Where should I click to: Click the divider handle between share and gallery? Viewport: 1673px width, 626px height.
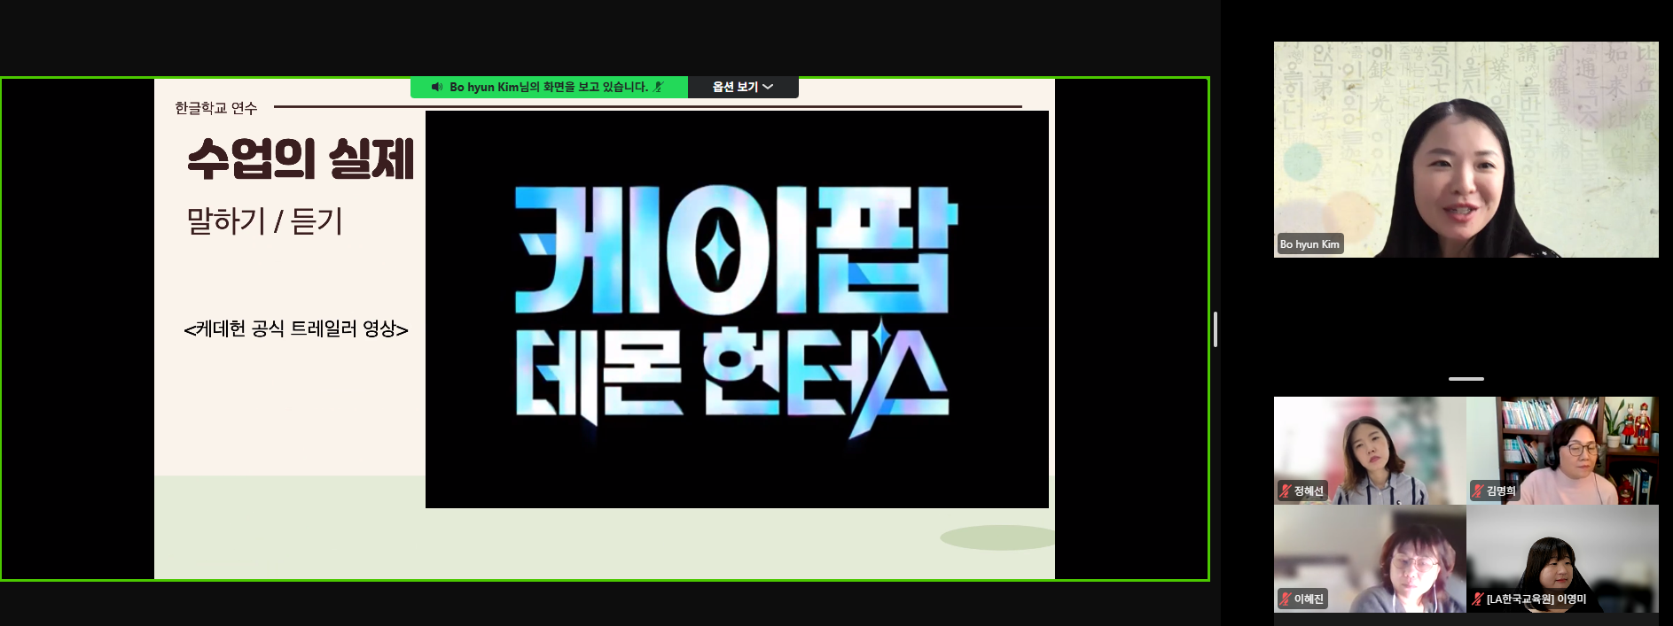pos(1216,329)
